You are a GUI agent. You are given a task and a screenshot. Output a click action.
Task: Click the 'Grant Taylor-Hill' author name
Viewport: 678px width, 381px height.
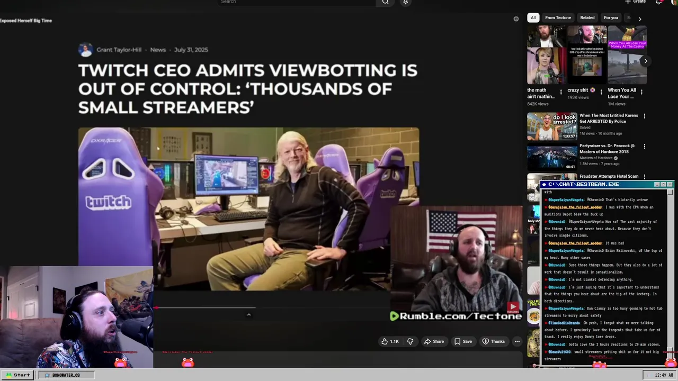point(119,50)
